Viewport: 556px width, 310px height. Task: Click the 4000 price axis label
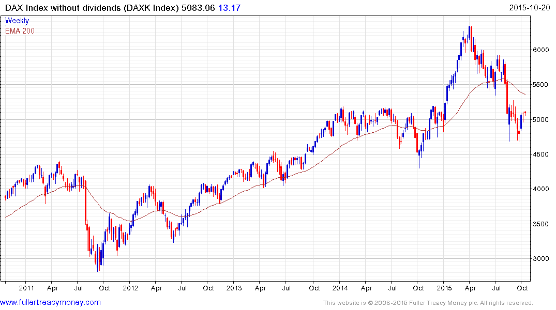pos(541,189)
